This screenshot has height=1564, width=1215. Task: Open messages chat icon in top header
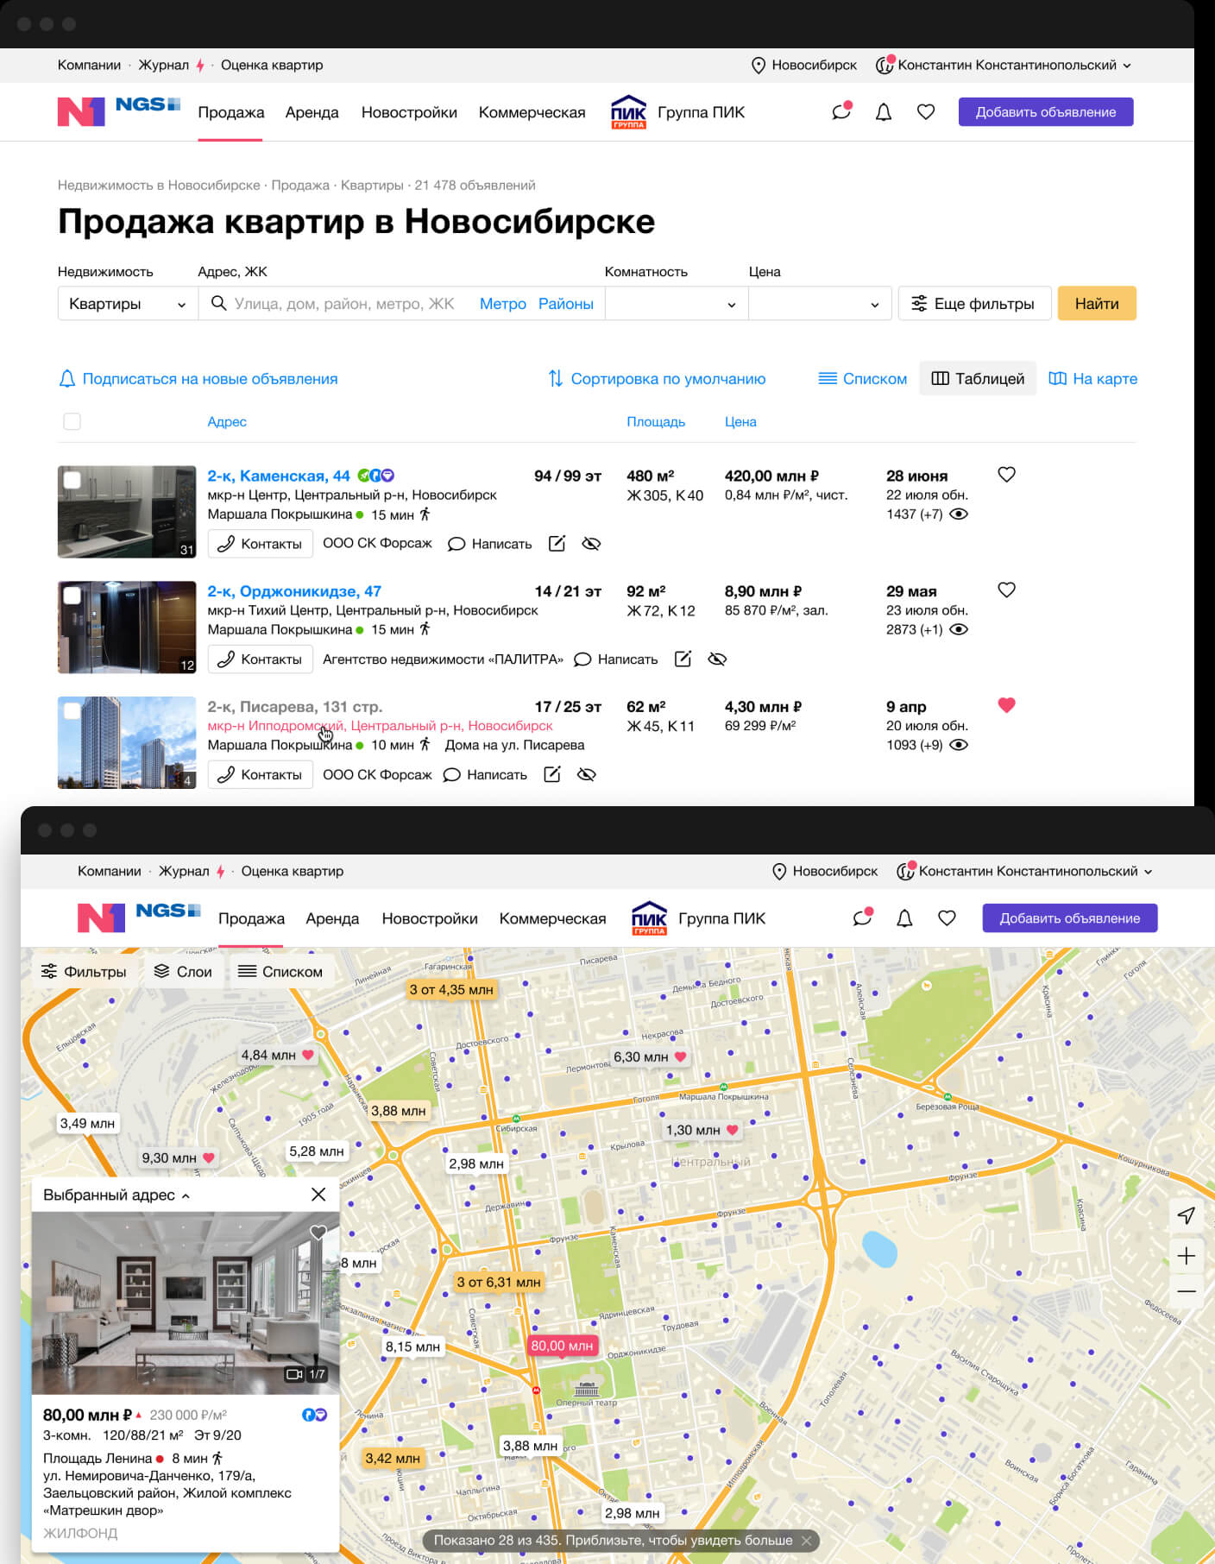[x=841, y=112]
